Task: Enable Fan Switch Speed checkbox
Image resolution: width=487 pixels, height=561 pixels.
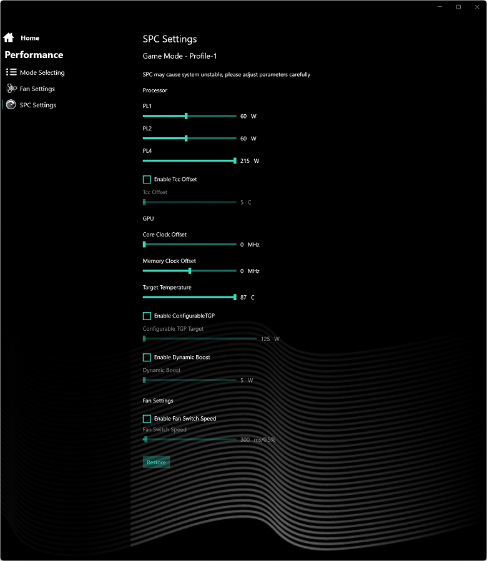Action: click(x=147, y=419)
